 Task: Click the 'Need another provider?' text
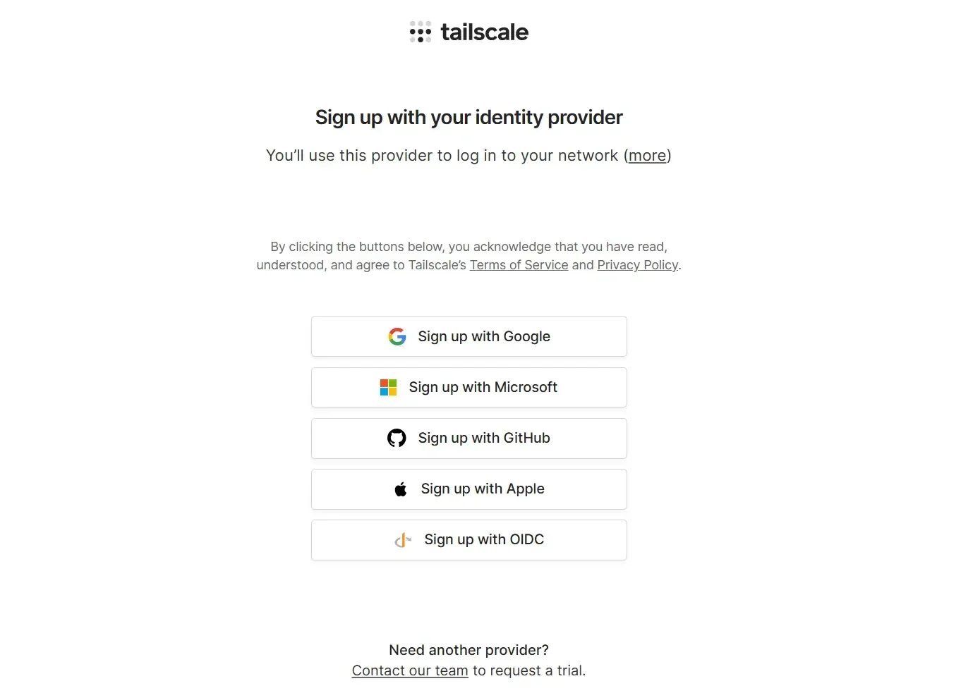pyautogui.click(x=469, y=650)
